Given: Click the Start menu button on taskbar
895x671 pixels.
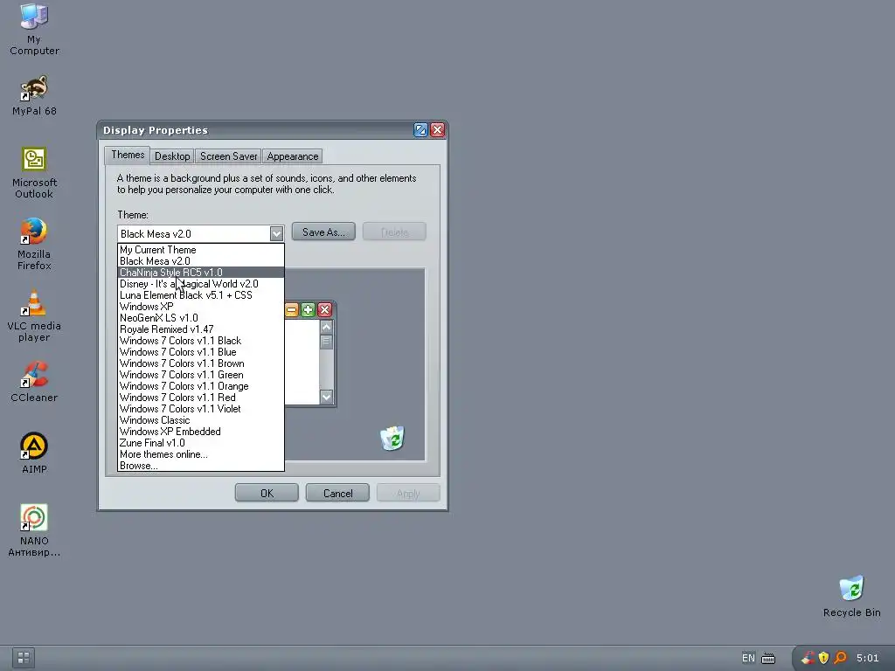Looking at the screenshot, I should [24, 658].
